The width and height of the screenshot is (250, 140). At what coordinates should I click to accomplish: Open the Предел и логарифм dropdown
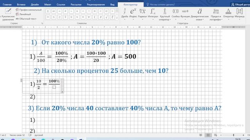[216, 15]
